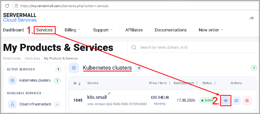Click service ID 1045
The width and height of the screenshot is (260, 114).
point(78,100)
